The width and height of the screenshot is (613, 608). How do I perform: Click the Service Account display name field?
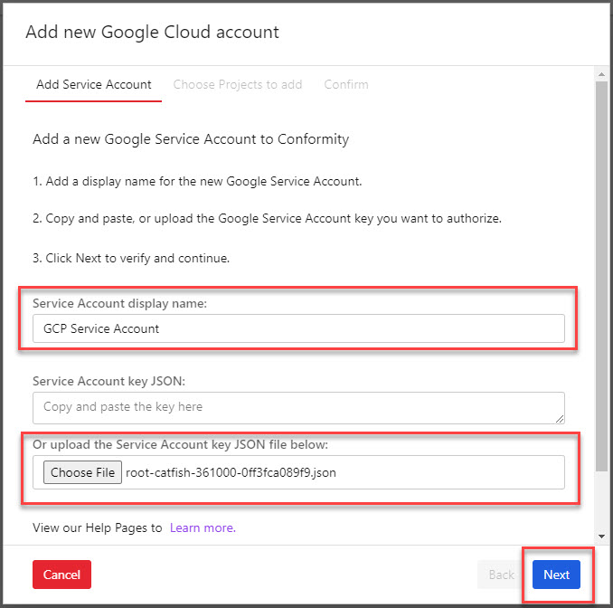pos(298,328)
